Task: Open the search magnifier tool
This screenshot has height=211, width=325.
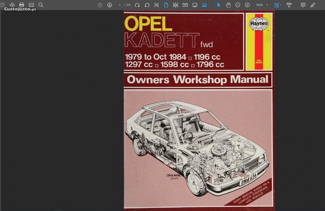Action: [41, 5]
